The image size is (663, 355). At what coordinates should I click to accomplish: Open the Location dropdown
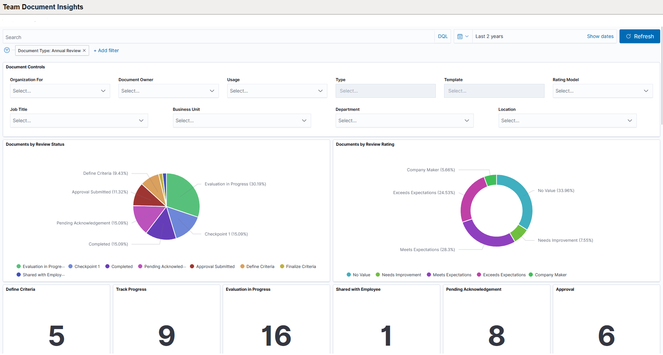[567, 121]
